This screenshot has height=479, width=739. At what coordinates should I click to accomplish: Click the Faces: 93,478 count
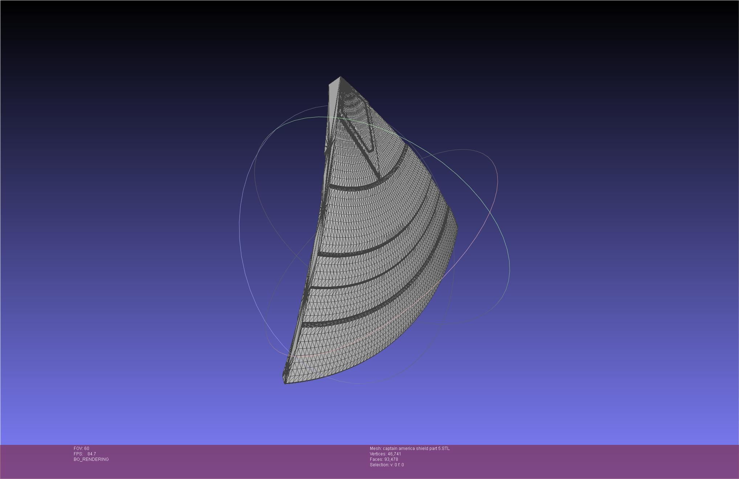tap(384, 459)
